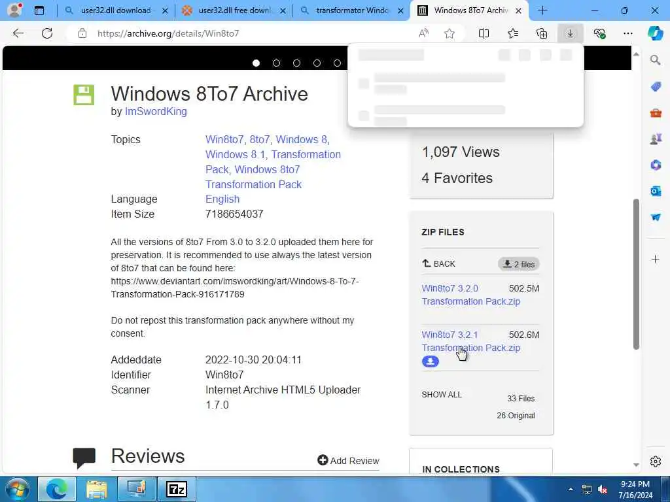Launch Copilot from the sidebar
The height and width of the screenshot is (502, 670).
pos(655,33)
